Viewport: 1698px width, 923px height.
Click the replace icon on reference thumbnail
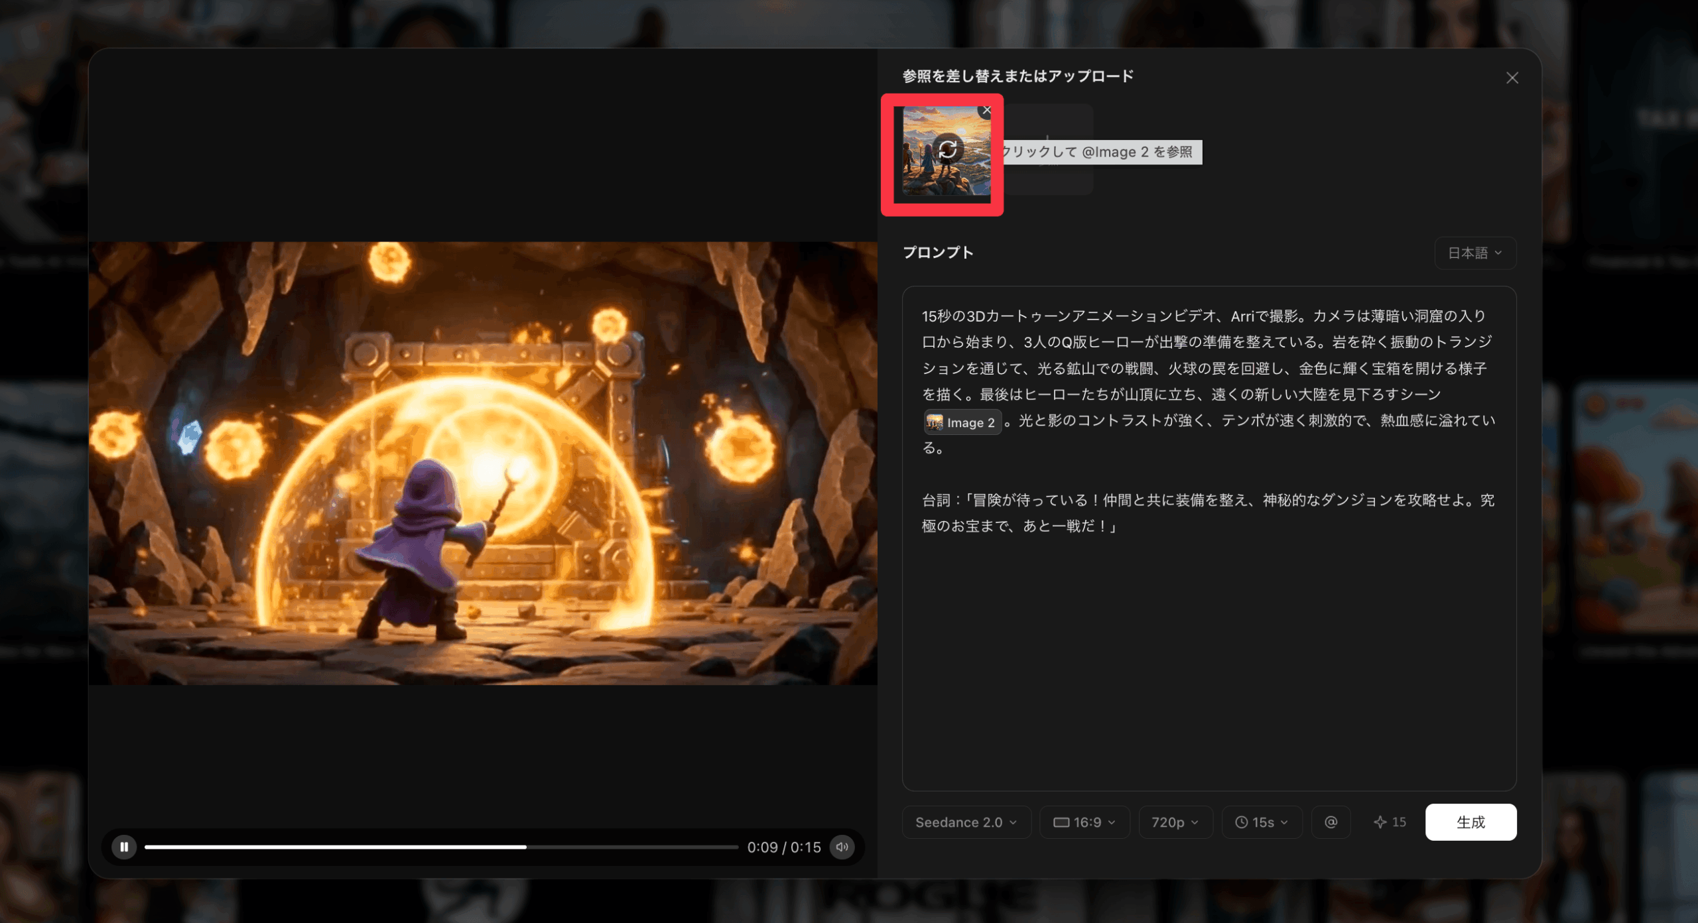947,149
